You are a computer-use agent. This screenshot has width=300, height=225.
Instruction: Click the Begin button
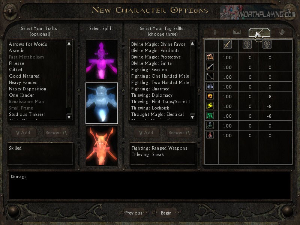pos(166,213)
